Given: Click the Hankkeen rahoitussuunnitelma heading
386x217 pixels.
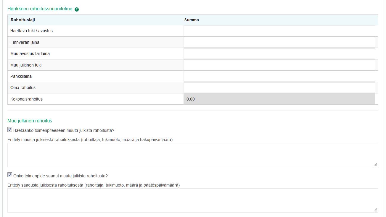Looking at the screenshot, I should (40, 9).
